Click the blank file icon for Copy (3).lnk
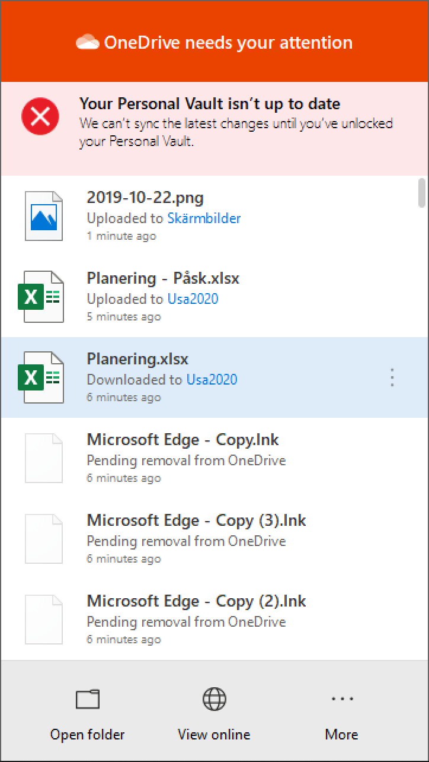This screenshot has width=429, height=762. click(43, 539)
